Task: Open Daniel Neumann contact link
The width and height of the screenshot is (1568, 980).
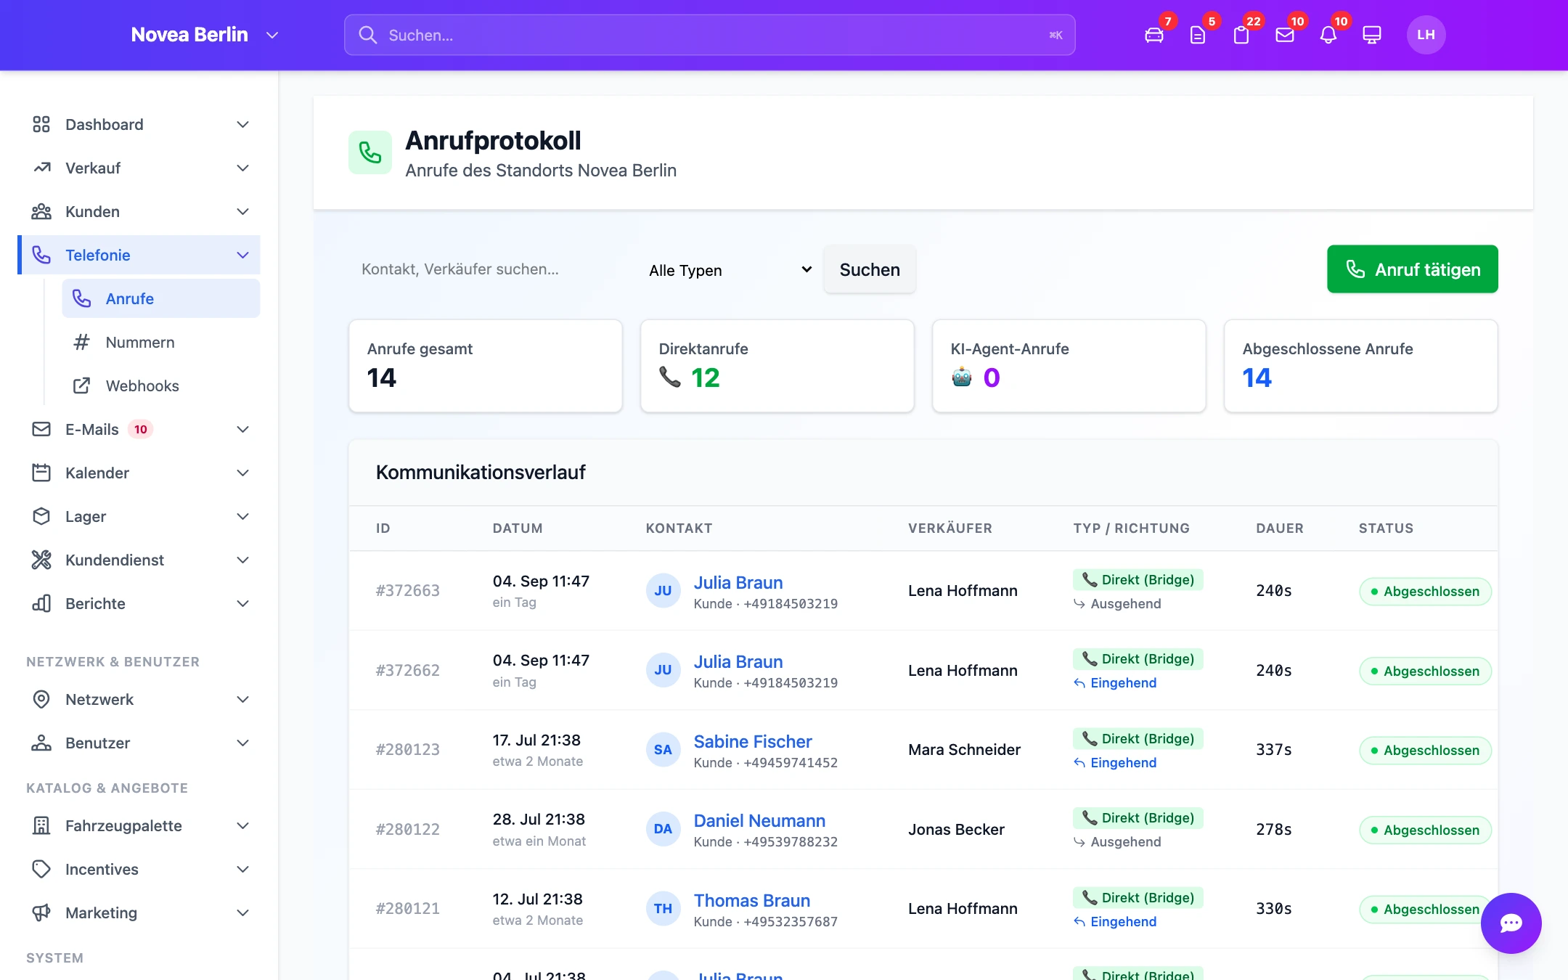Action: 759,820
